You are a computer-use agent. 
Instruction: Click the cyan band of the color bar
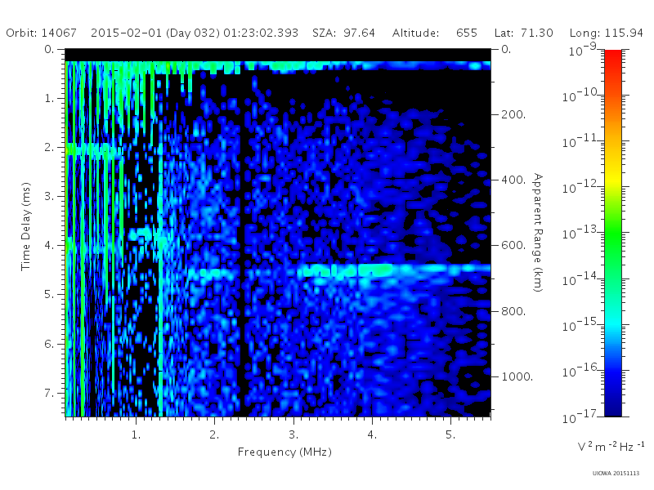click(x=613, y=323)
